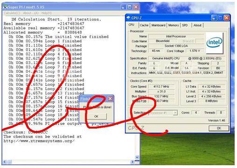Click the Level 2 value 4 x 256 KBytes

coord(211,96)
